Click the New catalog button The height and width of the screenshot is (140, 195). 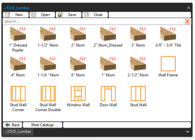coord(16,15)
